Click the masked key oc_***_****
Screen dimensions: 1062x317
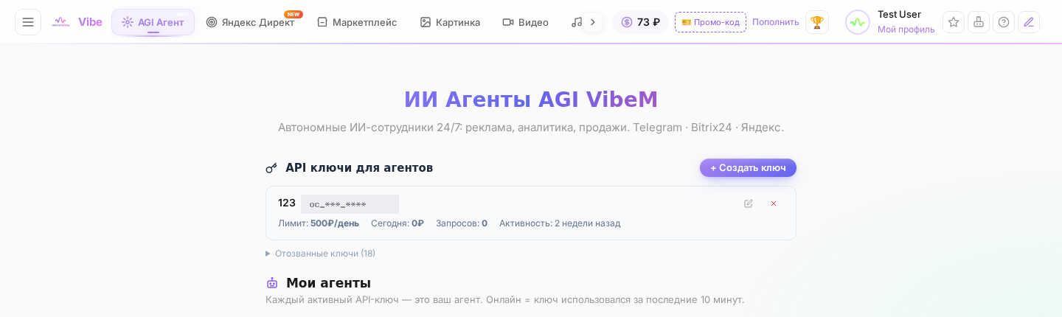pos(350,204)
